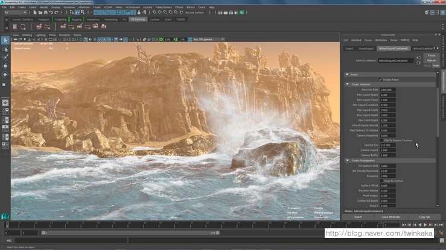Screen dimensions: 446x250
Task: Click the padlock icon in the status line
Action: (139, 13)
